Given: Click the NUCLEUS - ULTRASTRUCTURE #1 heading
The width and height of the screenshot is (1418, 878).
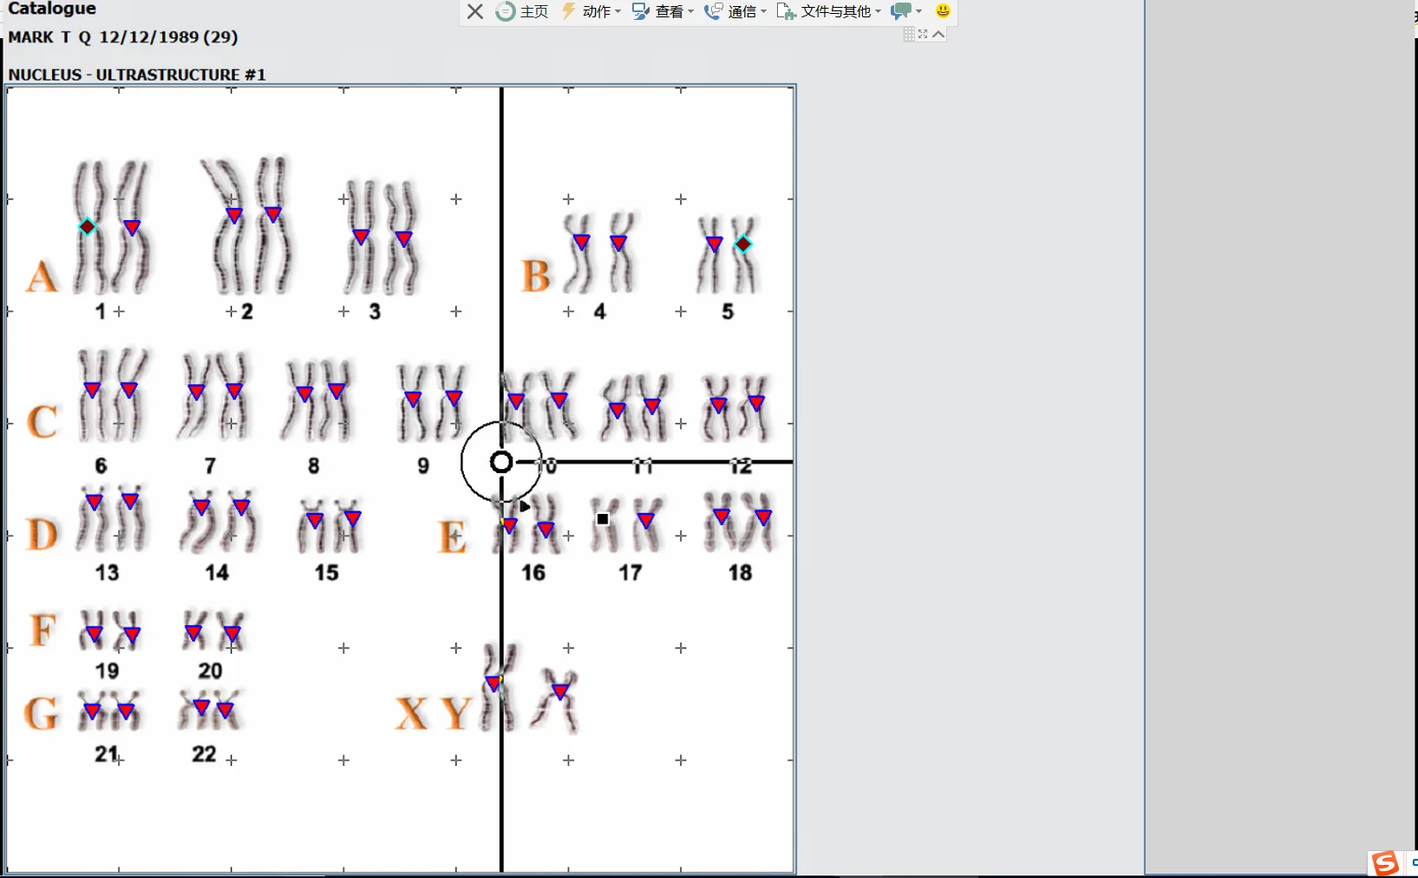Looking at the screenshot, I should pos(137,75).
